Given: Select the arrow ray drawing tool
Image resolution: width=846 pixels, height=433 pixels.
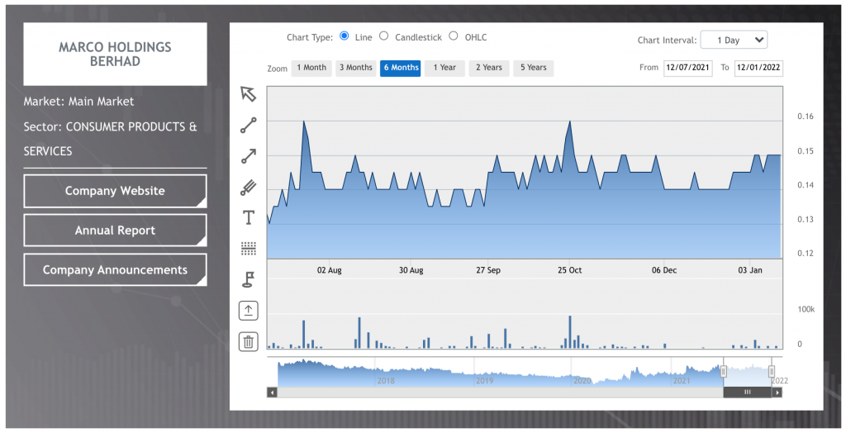Looking at the screenshot, I should pyautogui.click(x=249, y=156).
